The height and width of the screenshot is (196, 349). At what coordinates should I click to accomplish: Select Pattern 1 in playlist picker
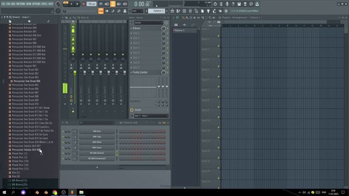pyautogui.click(x=184, y=30)
